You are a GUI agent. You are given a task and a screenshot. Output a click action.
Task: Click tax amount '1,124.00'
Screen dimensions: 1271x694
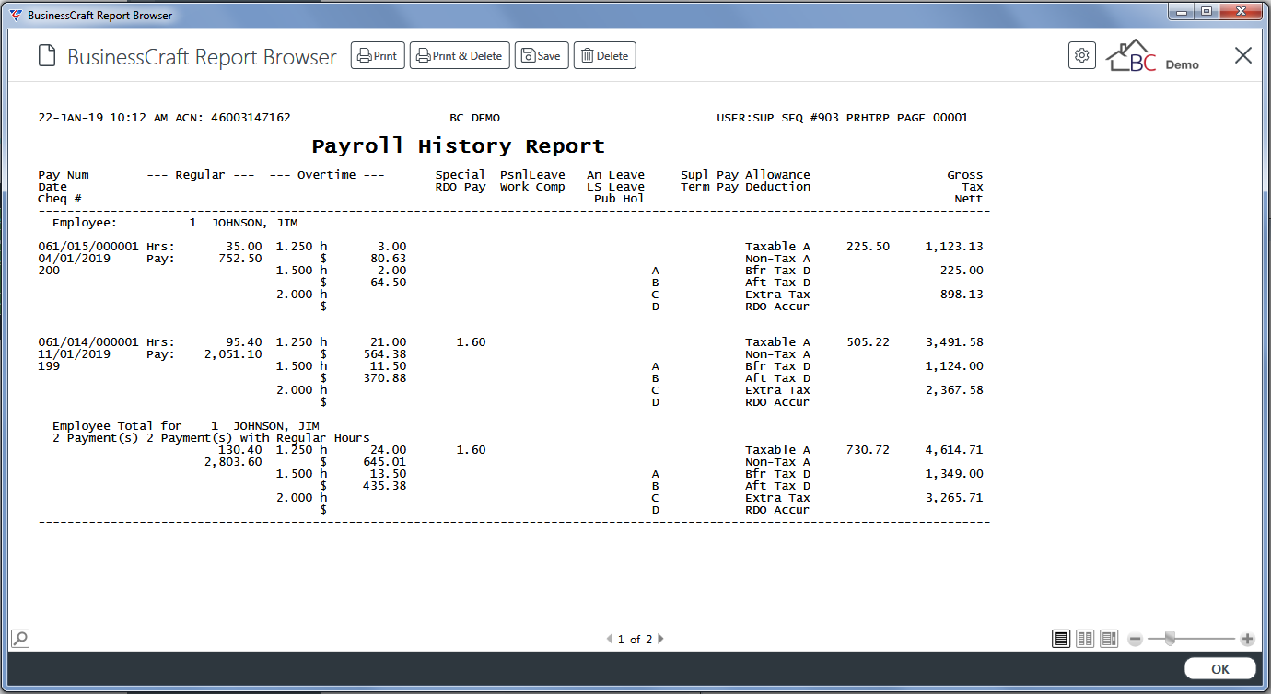click(x=954, y=366)
